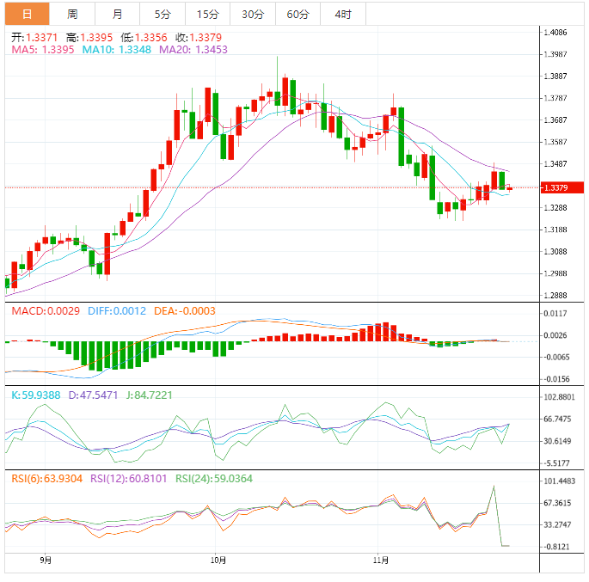Click the 1.3787 price axis label
The width and height of the screenshot is (589, 582).
(x=555, y=98)
